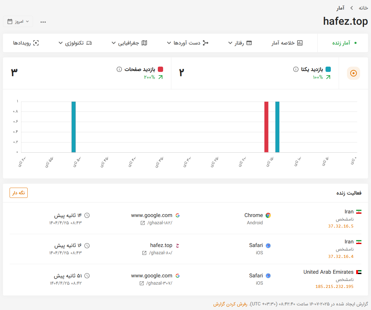
Task: Expand the رفتار menu
Action: 240,43
